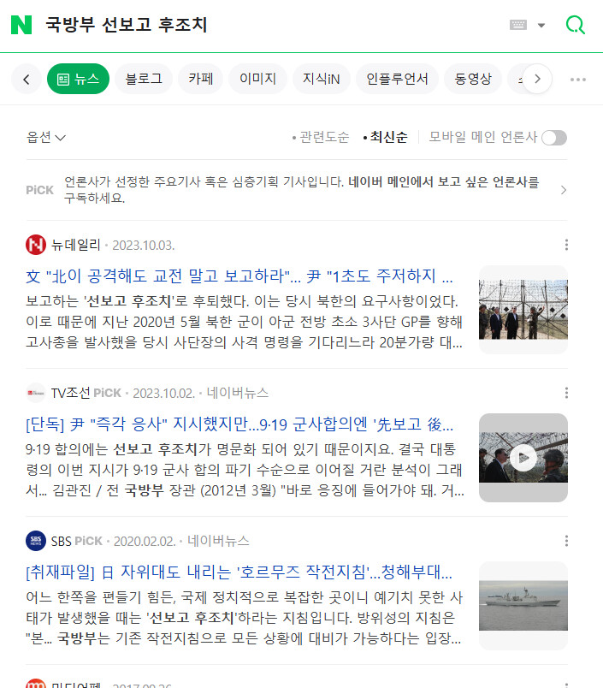This screenshot has width=603, height=688.
Task: Click the 뉴데일리 publisher logo
Action: pyautogui.click(x=36, y=245)
